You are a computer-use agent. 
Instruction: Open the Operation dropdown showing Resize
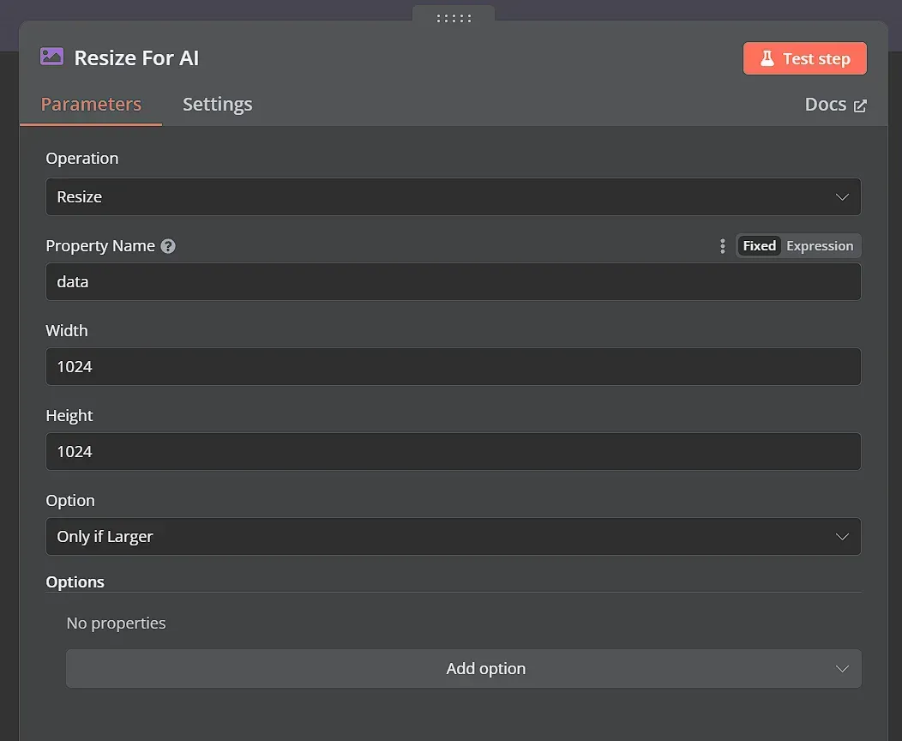click(x=453, y=196)
